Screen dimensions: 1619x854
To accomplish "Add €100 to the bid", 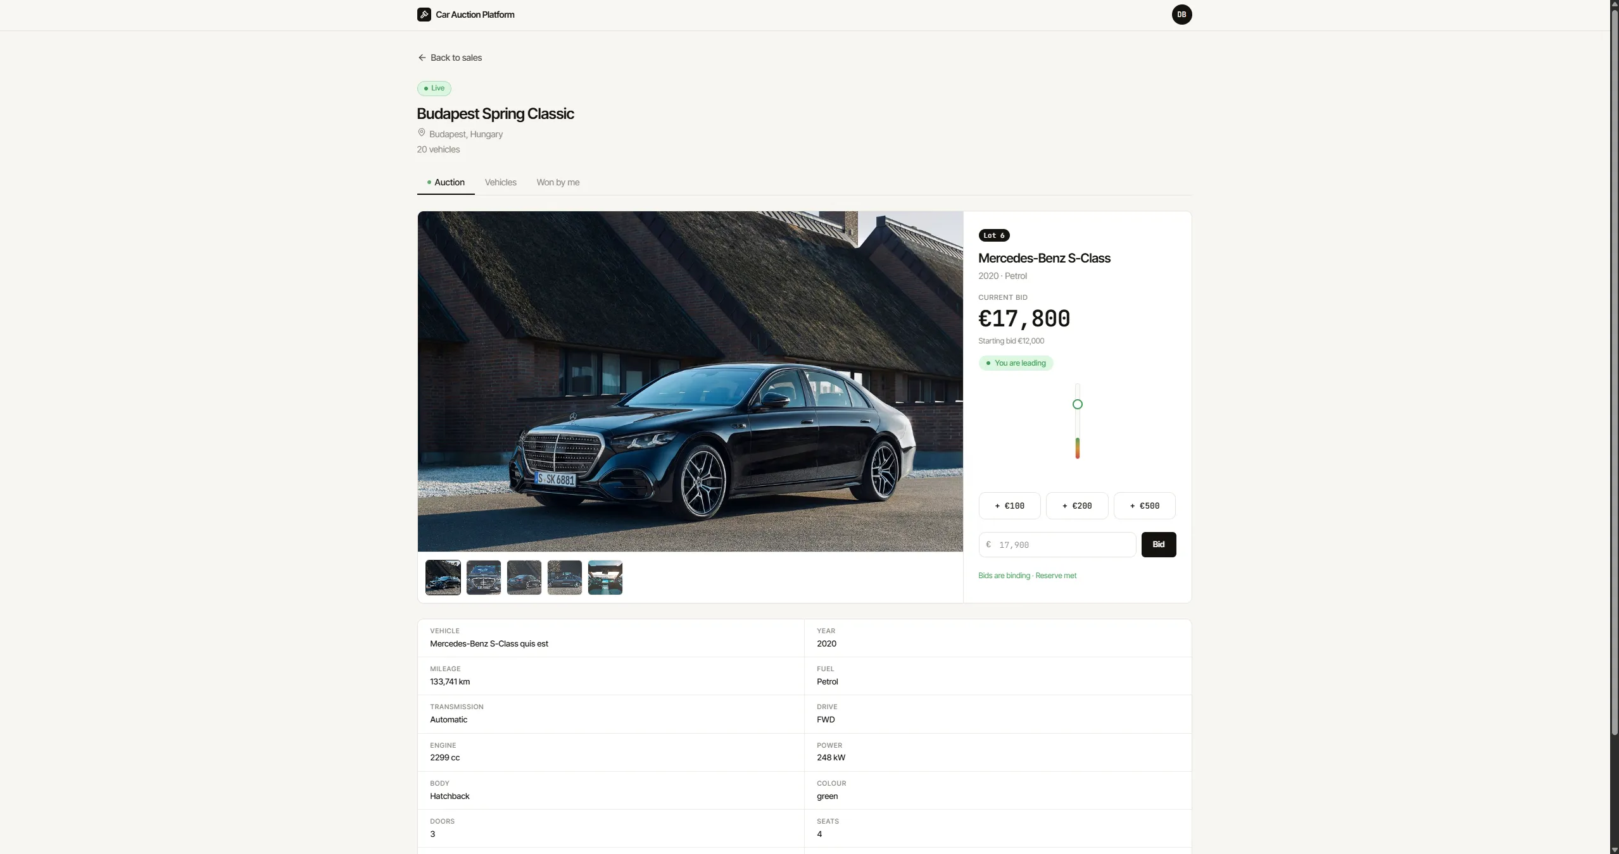I will coord(1009,505).
